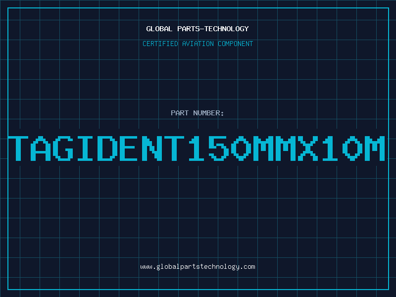Click the GLOBAL PARTS-TECHNOLOGY title text
Image resolution: width=396 pixels, height=297 pixels.
(198, 29)
